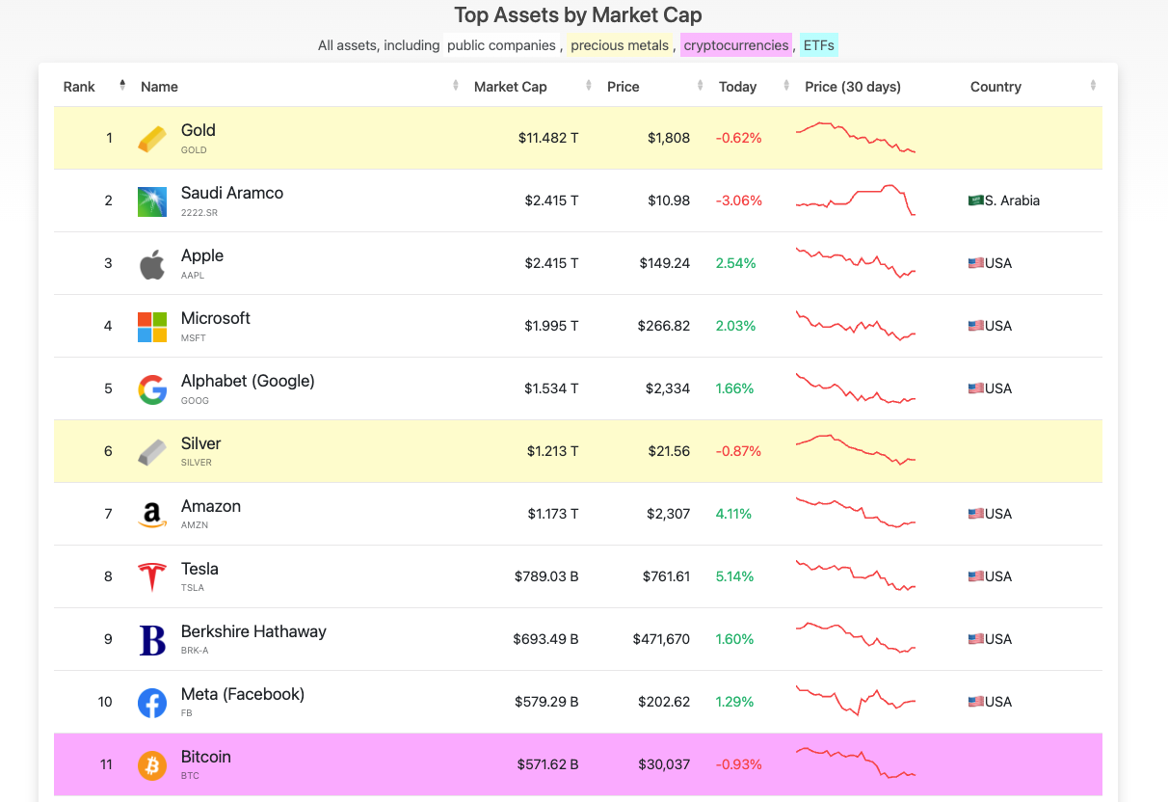Image resolution: width=1168 pixels, height=802 pixels.
Task: Click Alphabet price $2,334
Action: 668,388
